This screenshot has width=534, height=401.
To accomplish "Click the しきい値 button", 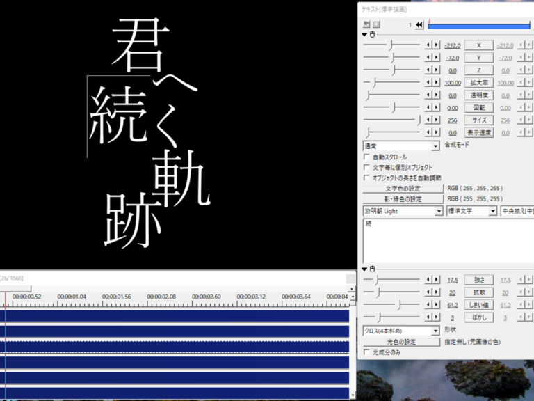I will pos(479,305).
